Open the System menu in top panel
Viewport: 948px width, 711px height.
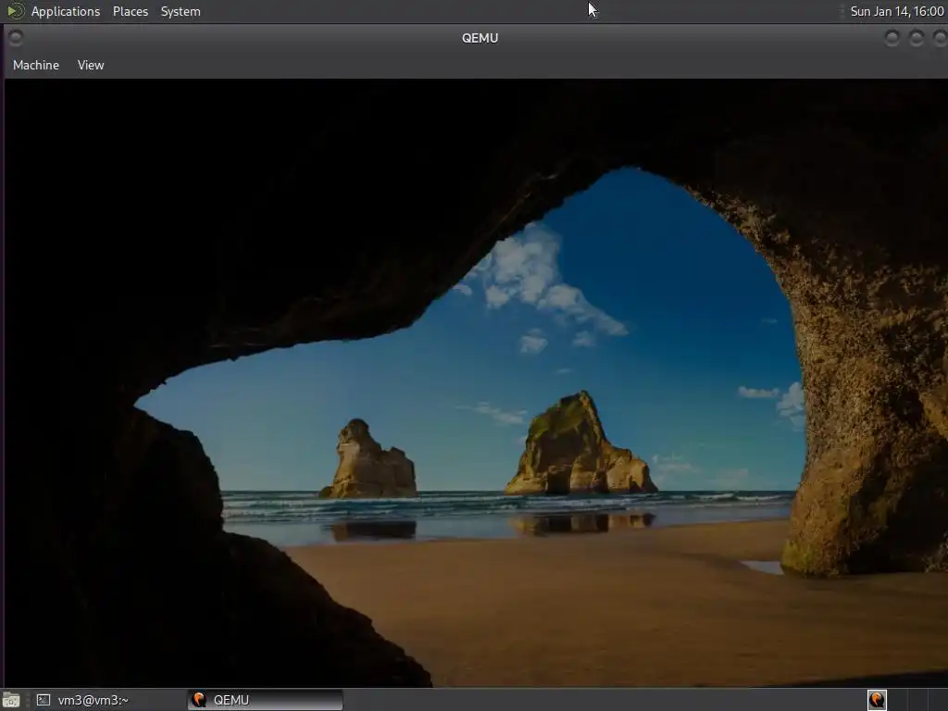pyautogui.click(x=181, y=11)
